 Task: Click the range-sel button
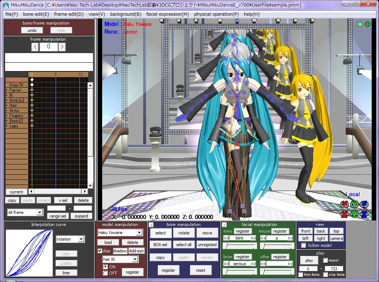(x=58, y=216)
